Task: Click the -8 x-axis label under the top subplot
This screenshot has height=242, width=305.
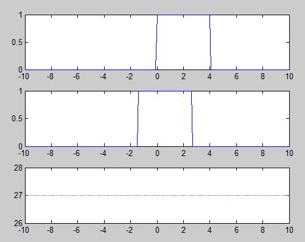Action: 50,77
